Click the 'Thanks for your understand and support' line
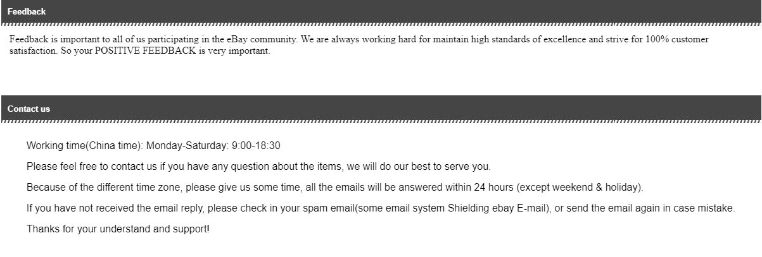The width and height of the screenshot is (762, 257). coord(117,229)
